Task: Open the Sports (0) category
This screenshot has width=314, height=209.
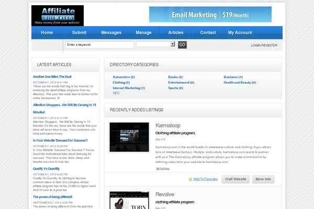Action: (176, 88)
